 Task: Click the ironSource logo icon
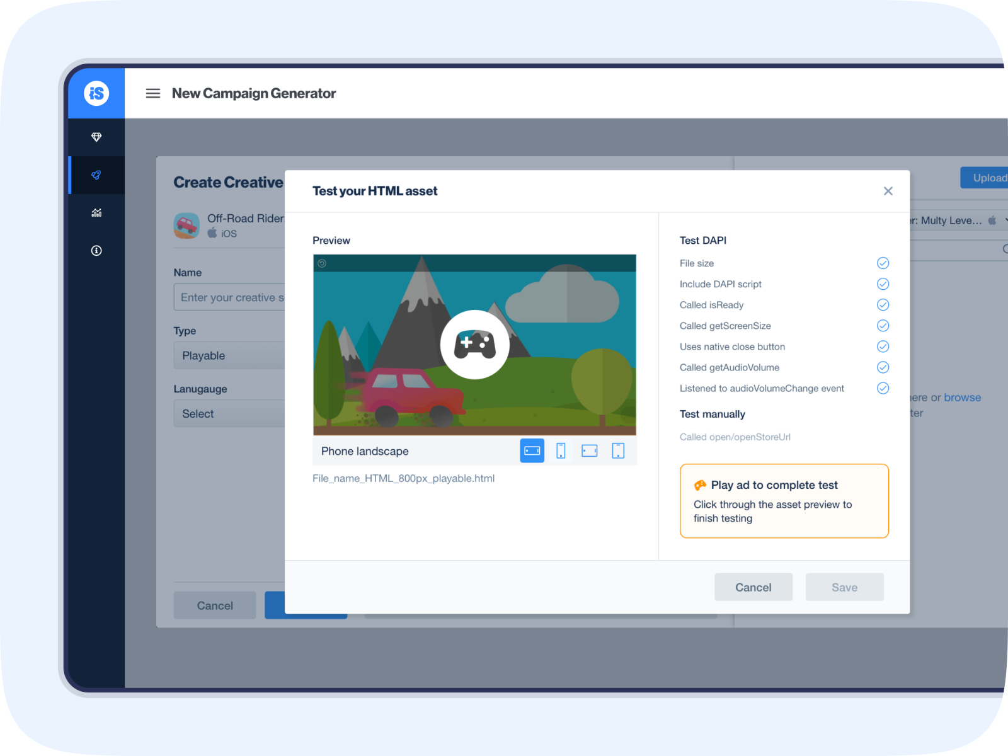(x=96, y=93)
